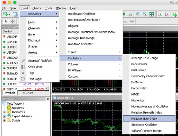Click the Cycle Lines icon
Image resolution: width=178 pixels, height=136 pixels.
(23, 67)
